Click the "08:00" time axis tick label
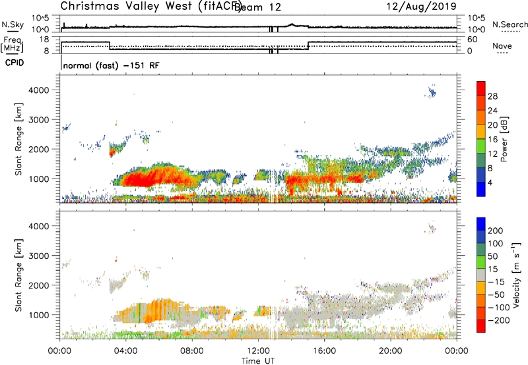The width and height of the screenshot is (528, 365). tap(192, 351)
